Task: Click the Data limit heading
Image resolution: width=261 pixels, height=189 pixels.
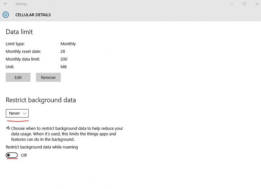Action: click(19, 32)
